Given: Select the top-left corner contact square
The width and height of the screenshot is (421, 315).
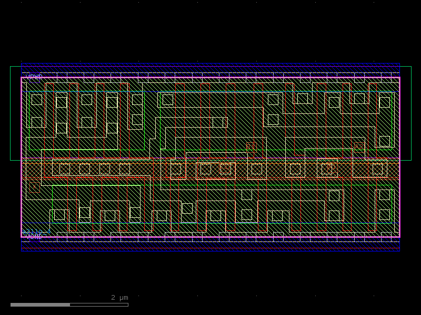Looking at the screenshot, I should [x=36, y=100].
